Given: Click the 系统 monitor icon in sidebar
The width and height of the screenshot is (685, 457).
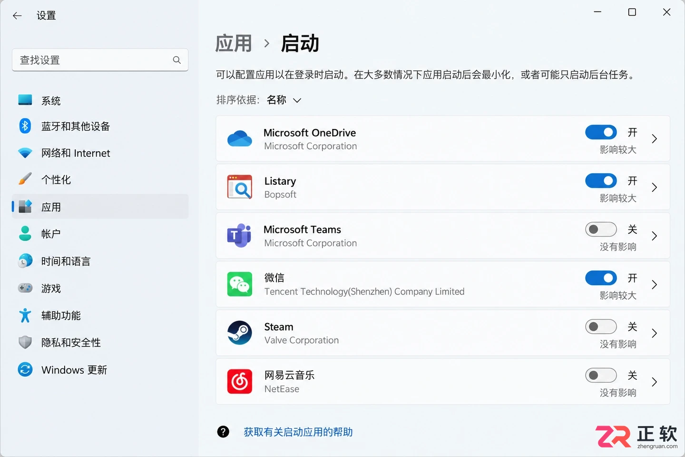Looking at the screenshot, I should pyautogui.click(x=25, y=100).
